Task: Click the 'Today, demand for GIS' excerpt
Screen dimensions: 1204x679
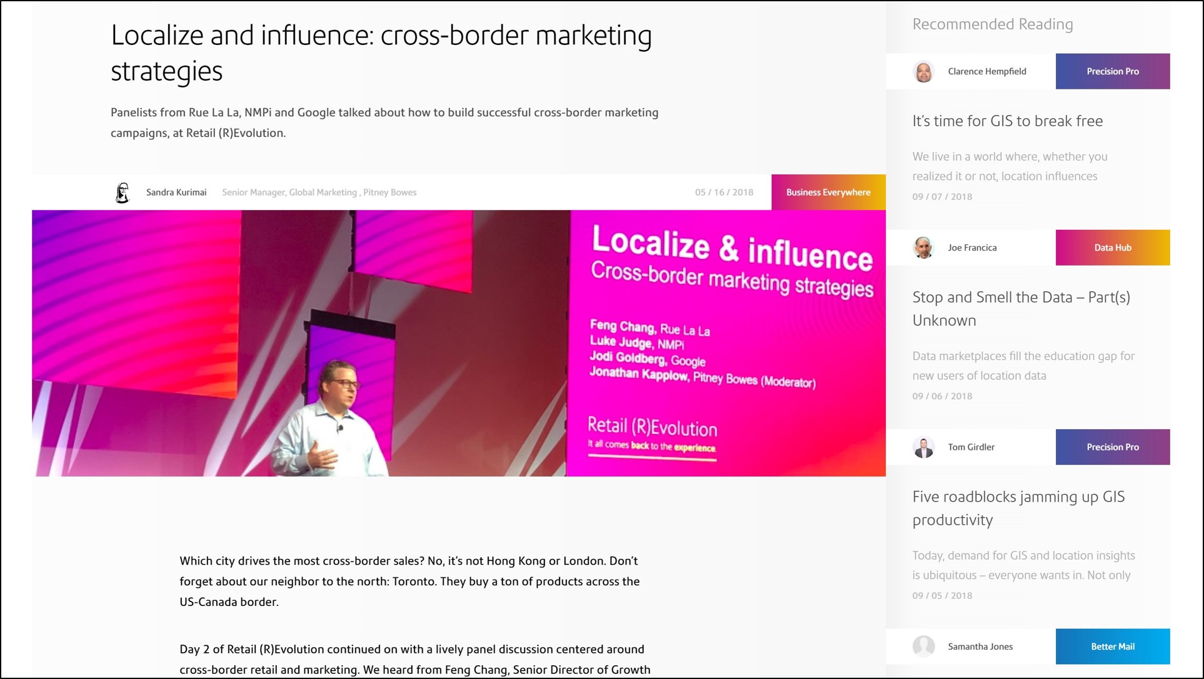Action: click(1023, 565)
